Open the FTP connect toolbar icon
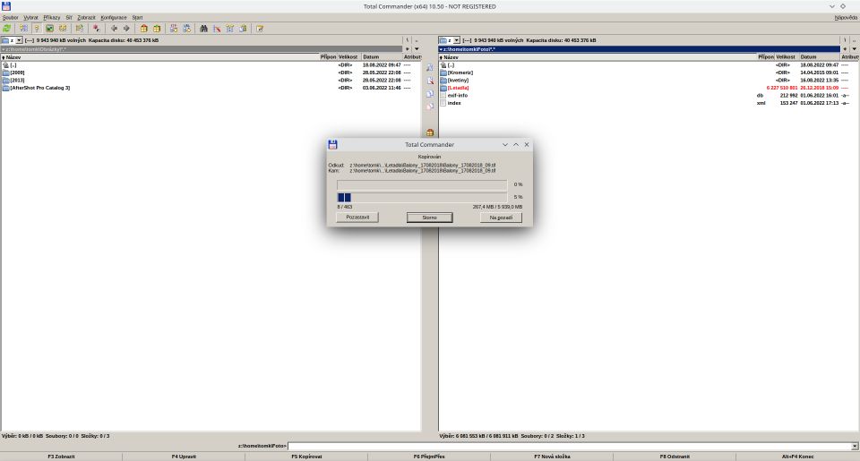Image resolution: width=860 pixels, height=461 pixels. coord(173,28)
